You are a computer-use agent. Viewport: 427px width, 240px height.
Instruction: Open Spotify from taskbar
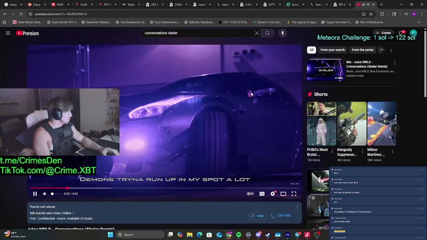pos(239,235)
